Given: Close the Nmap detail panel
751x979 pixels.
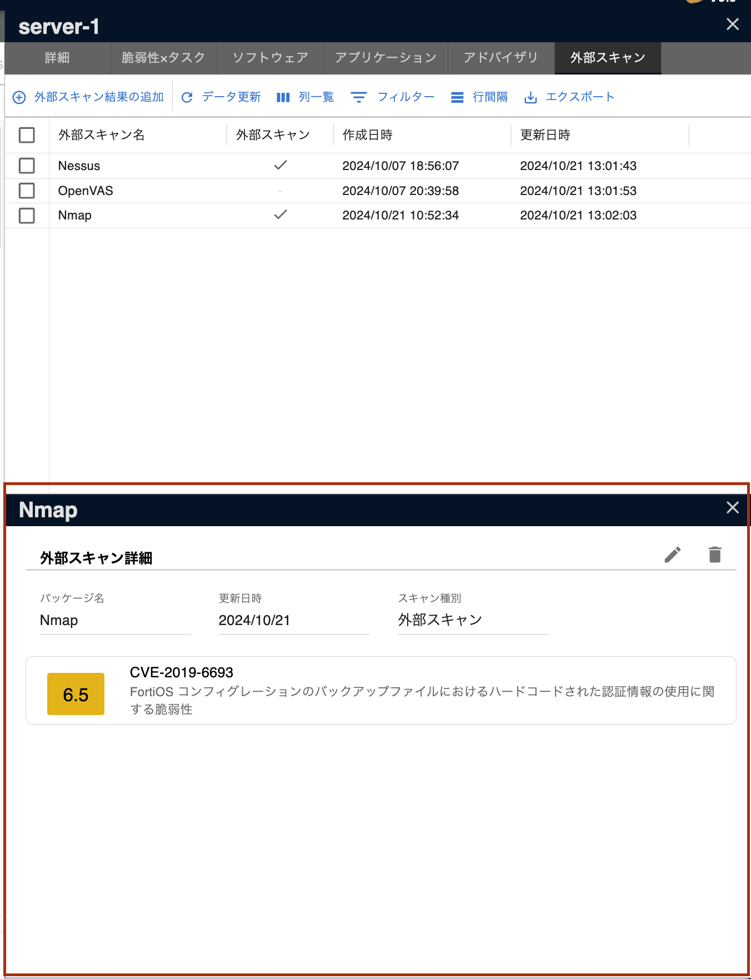Looking at the screenshot, I should (733, 507).
